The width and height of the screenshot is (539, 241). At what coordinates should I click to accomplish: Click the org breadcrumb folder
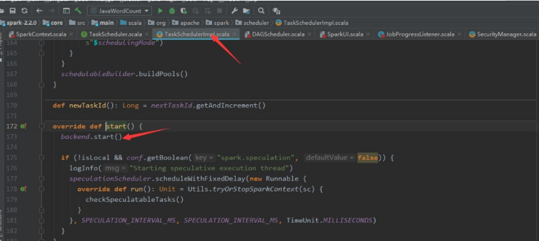coord(157,23)
